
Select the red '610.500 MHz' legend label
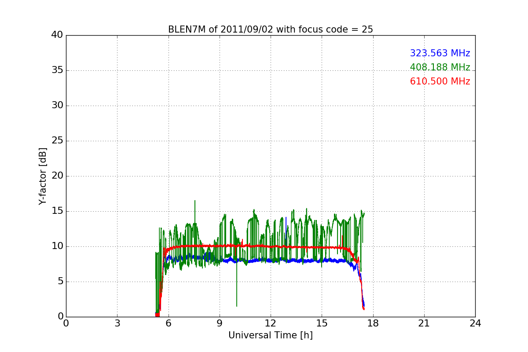440,81
